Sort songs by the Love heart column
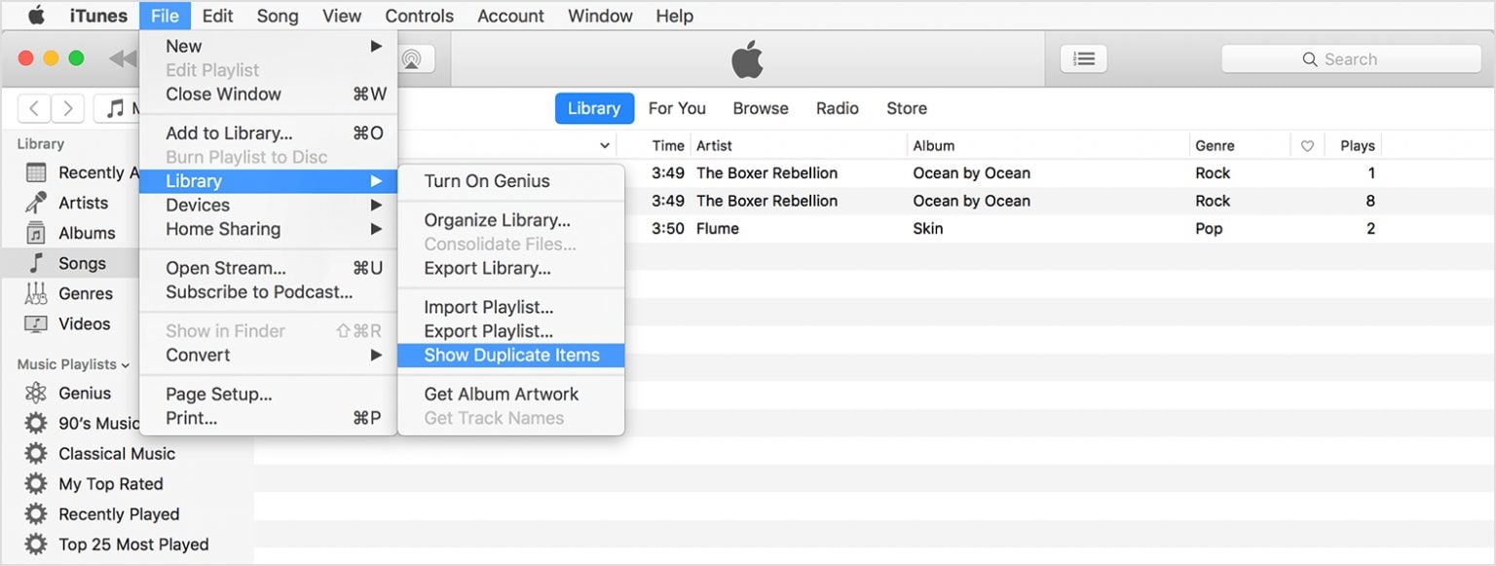The width and height of the screenshot is (1496, 566). coord(1306,144)
